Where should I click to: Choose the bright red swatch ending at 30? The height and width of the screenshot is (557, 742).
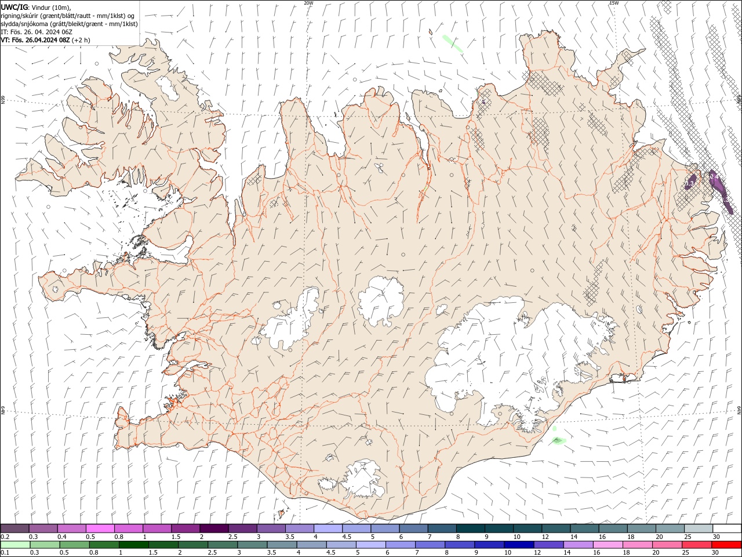(x=726, y=545)
